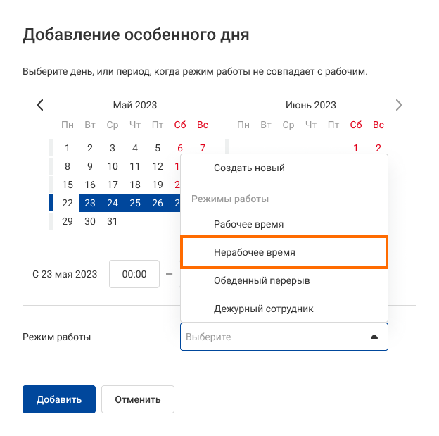Choose Дежурный сотрудник work mode
This screenshot has width=439, height=436.
click(x=263, y=309)
